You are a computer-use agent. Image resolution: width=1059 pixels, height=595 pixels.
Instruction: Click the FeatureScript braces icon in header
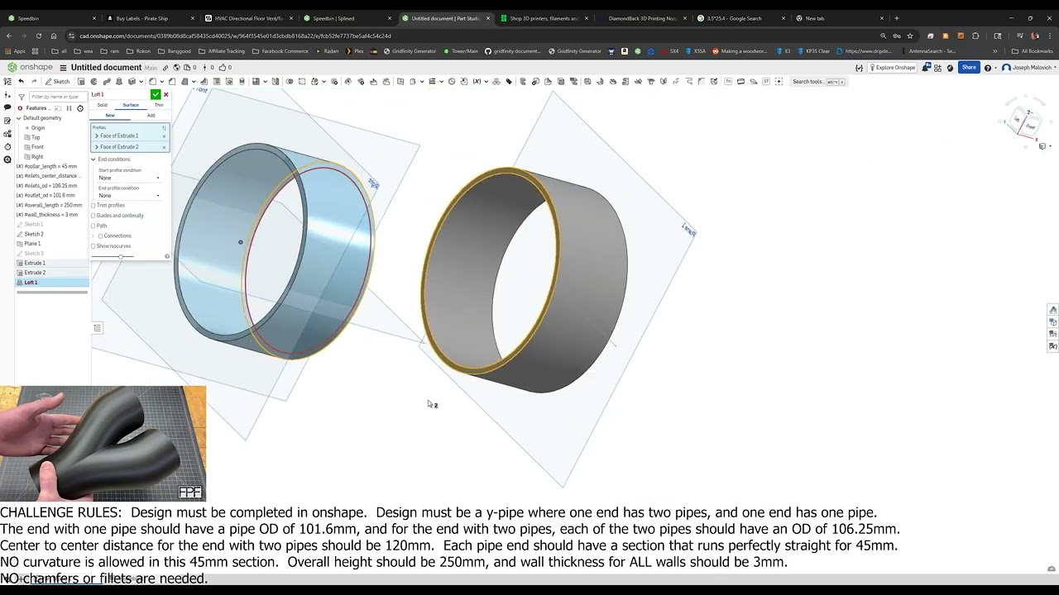pos(860,68)
